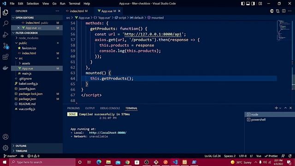Close the App.vue editor tab
This screenshot has width=295, height=166.
point(119,11)
